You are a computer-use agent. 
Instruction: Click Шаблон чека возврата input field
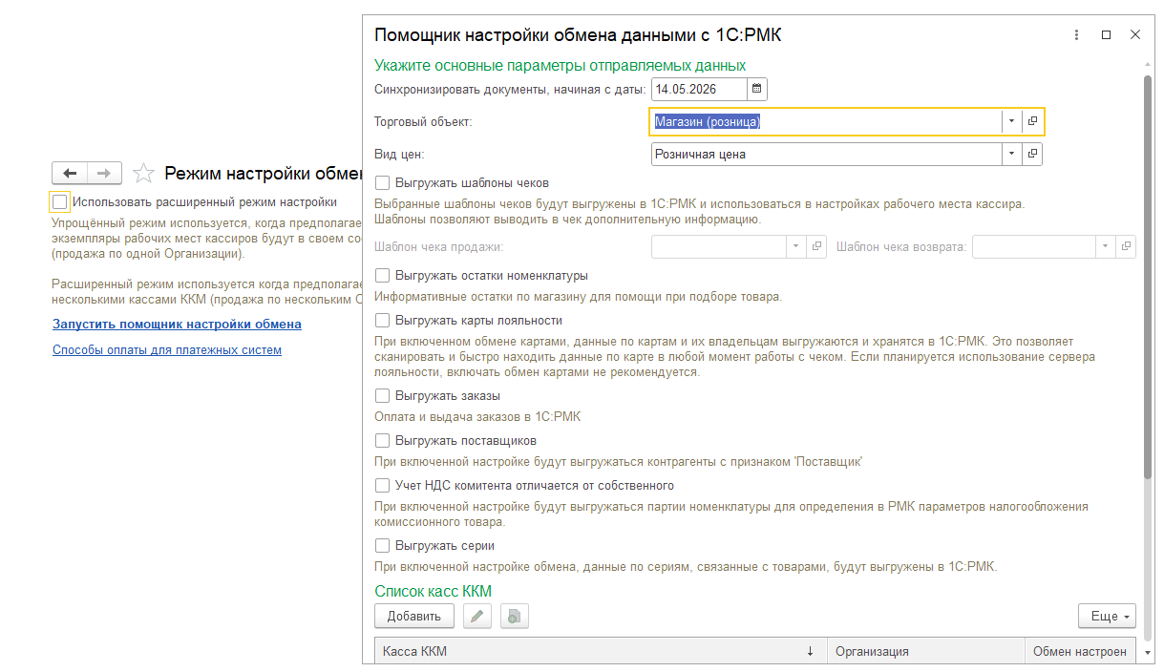(x=1034, y=246)
